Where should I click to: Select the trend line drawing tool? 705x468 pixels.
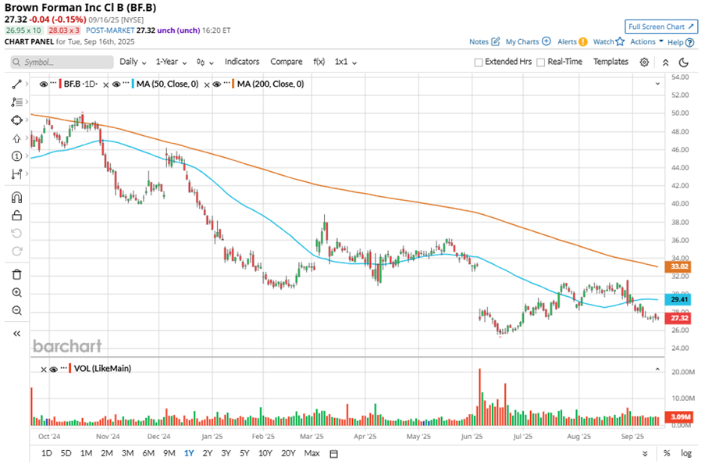(x=16, y=84)
